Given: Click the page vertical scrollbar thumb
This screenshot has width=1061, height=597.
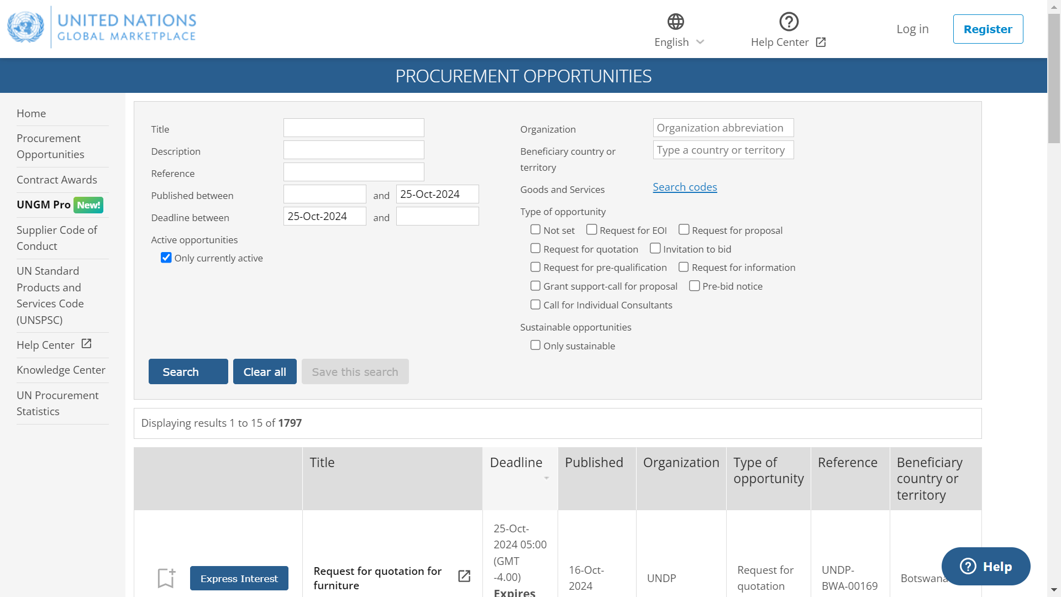Looking at the screenshot, I should click(x=1054, y=77).
